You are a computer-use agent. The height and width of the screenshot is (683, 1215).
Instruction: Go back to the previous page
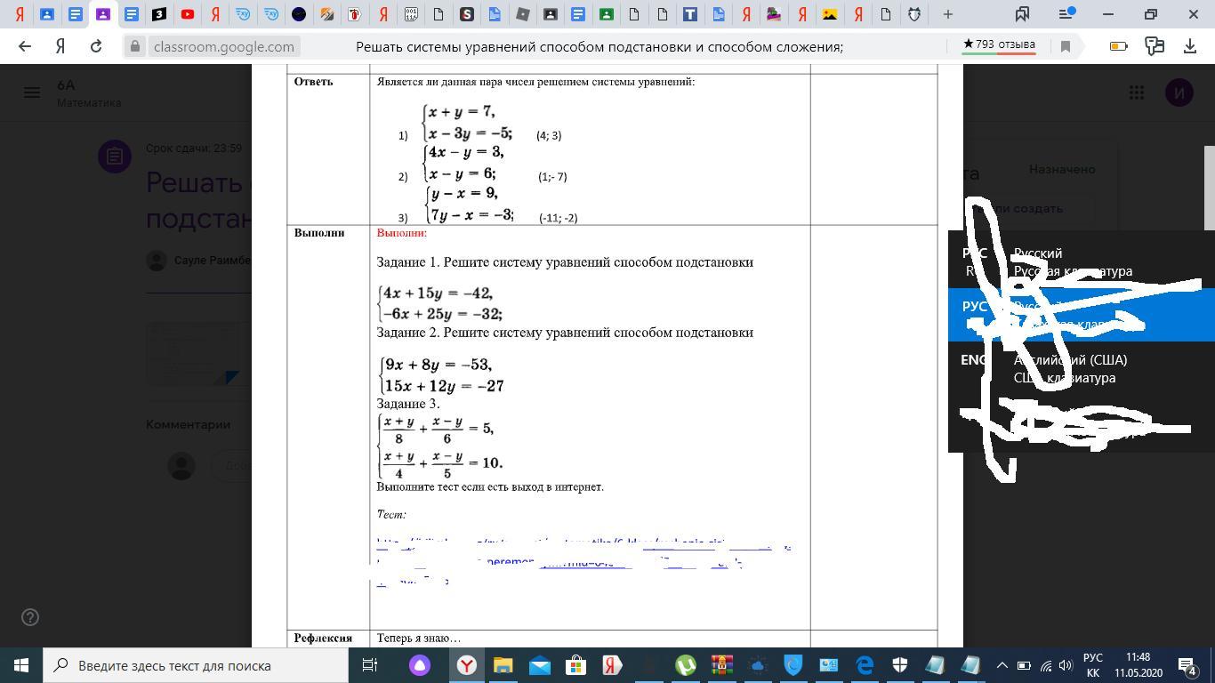[x=25, y=46]
